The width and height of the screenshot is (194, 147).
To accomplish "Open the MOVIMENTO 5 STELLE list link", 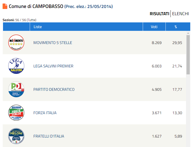I will click(53, 43).
